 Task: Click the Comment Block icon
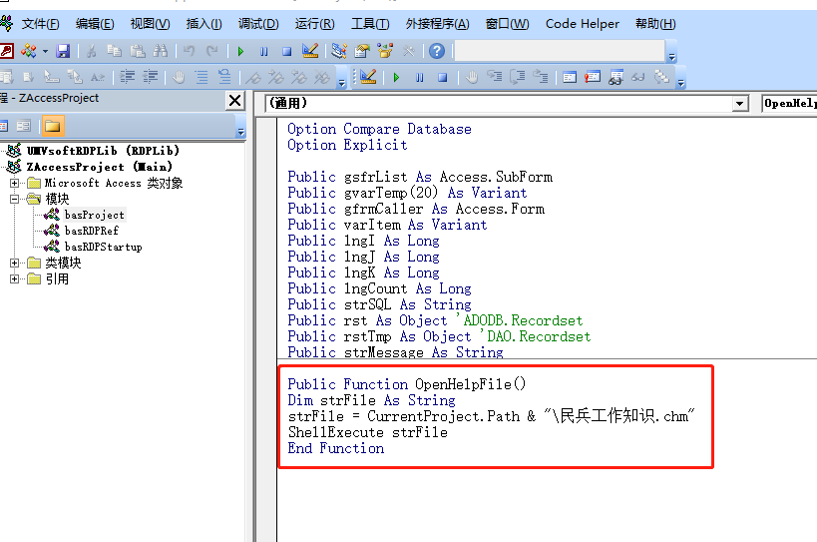(202, 78)
